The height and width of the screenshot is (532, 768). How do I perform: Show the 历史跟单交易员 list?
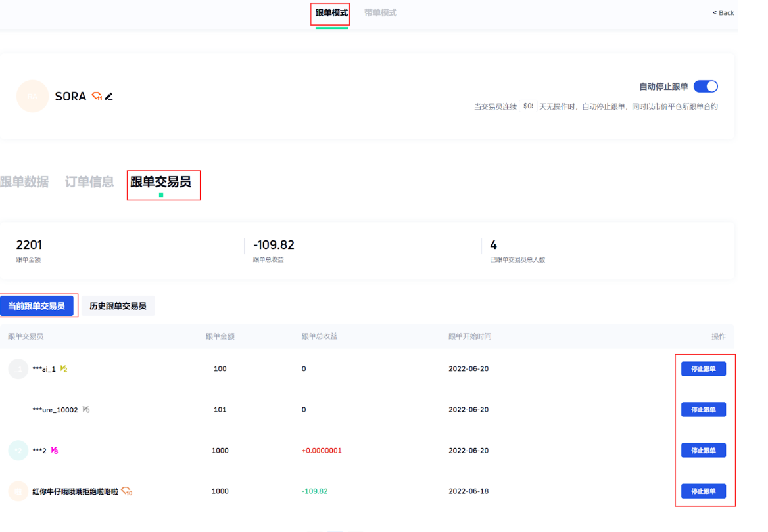[x=118, y=306]
